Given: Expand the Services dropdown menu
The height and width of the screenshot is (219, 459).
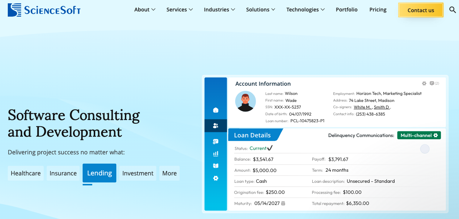Looking at the screenshot, I should (x=179, y=10).
